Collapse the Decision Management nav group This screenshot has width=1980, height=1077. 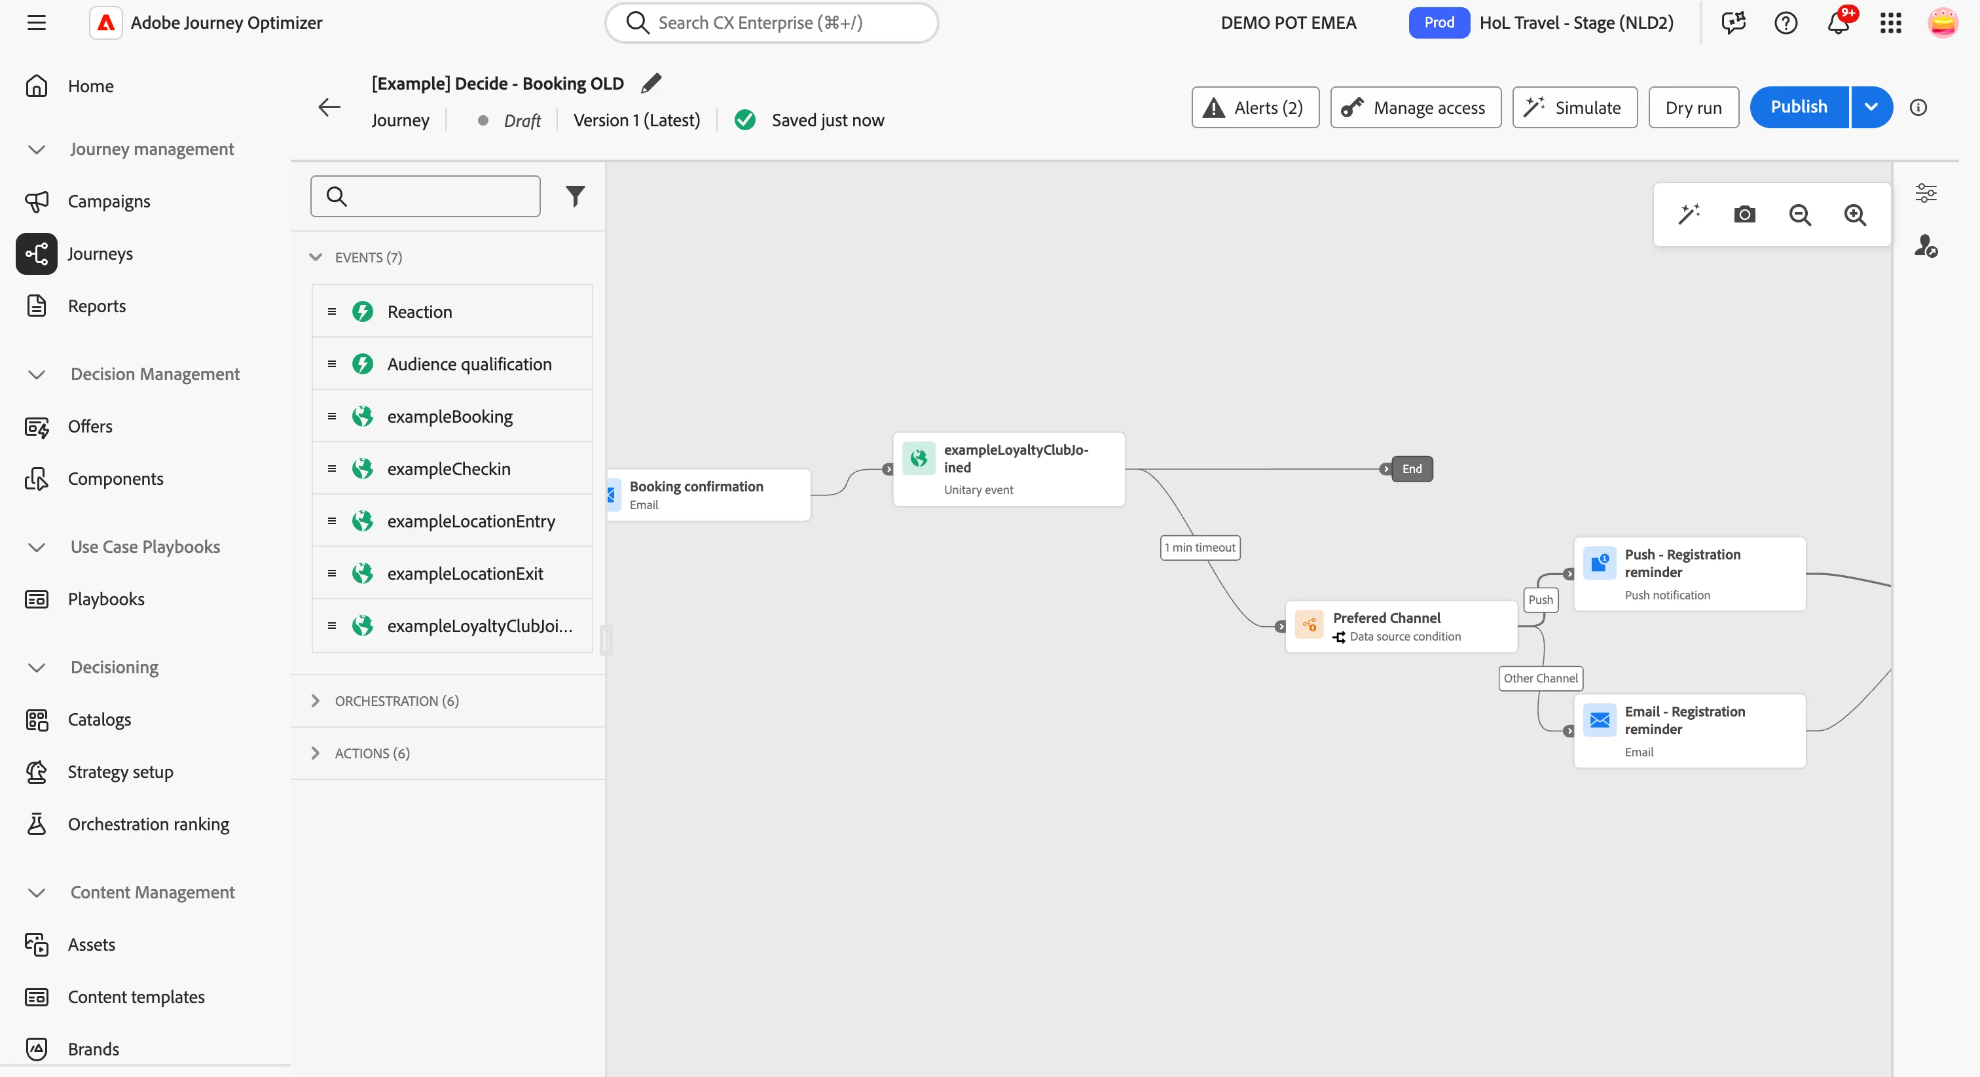pyautogui.click(x=36, y=374)
